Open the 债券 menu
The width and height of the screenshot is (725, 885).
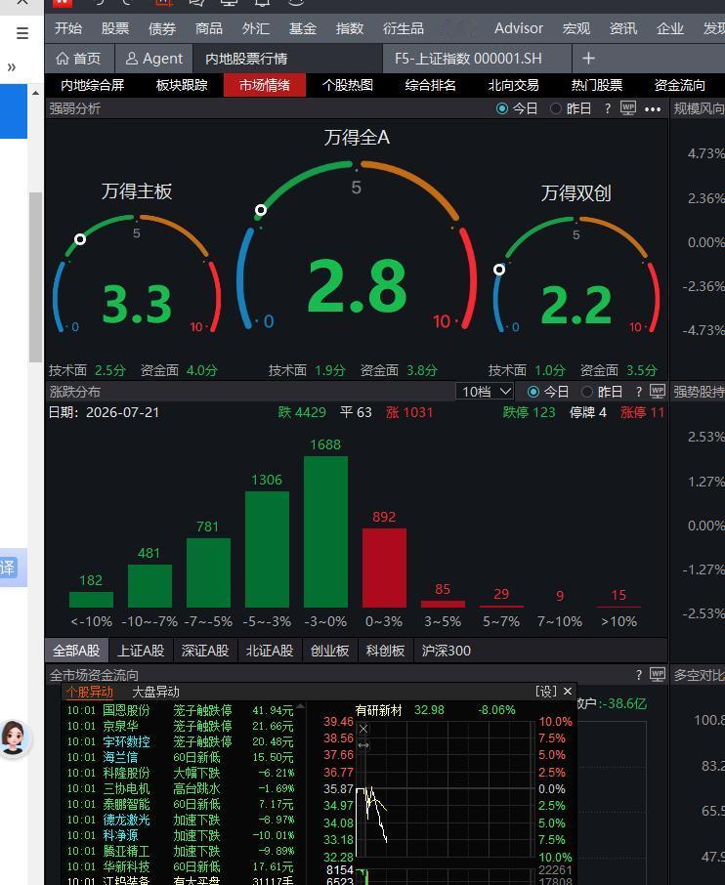pyautogui.click(x=162, y=28)
